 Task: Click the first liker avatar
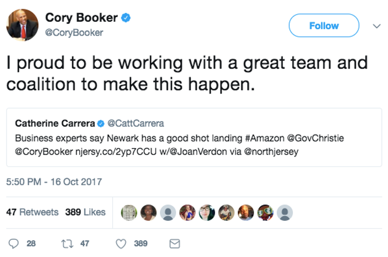click(x=129, y=213)
